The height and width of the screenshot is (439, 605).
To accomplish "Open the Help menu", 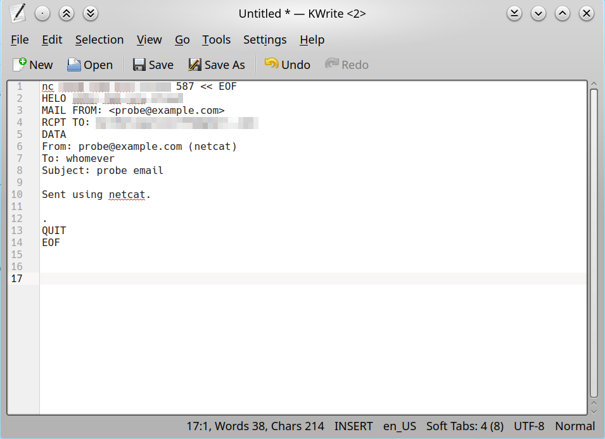I will coord(312,40).
